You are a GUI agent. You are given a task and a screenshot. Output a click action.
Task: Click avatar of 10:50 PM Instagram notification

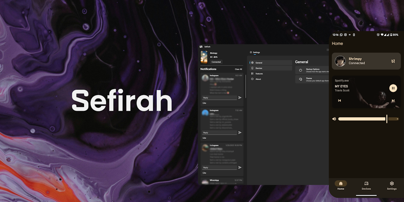[205, 148]
